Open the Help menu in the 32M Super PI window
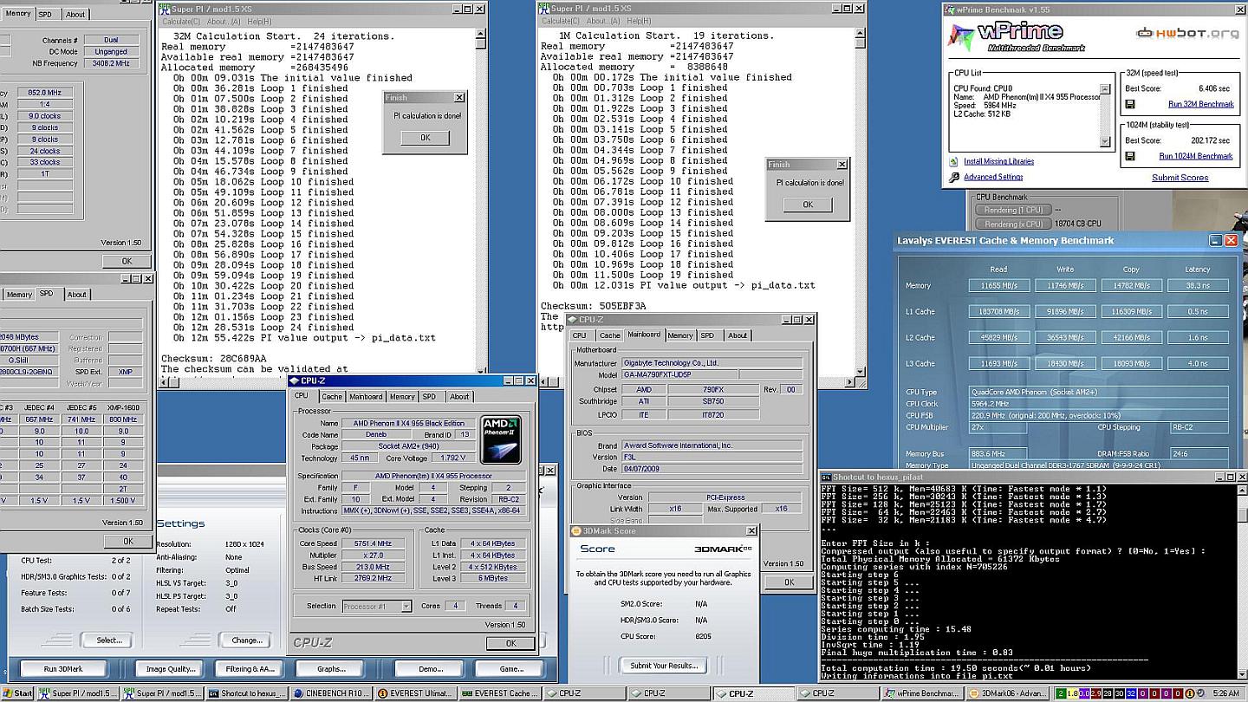 coord(259,21)
